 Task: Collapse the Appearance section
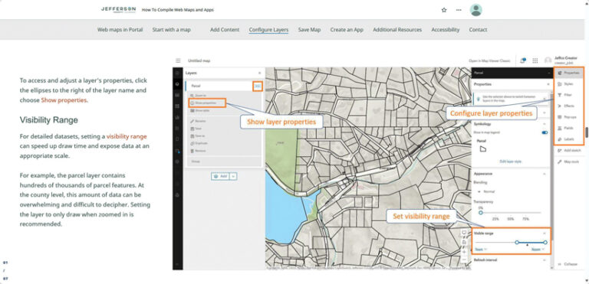(545, 174)
